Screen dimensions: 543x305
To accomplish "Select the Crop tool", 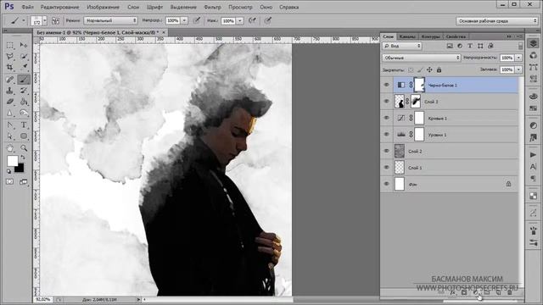I will 10,66.
